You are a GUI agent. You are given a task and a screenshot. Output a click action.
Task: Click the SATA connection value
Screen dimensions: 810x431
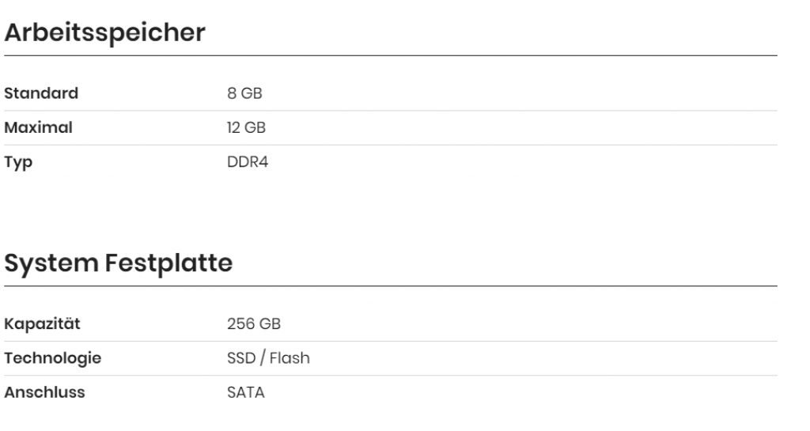point(245,392)
